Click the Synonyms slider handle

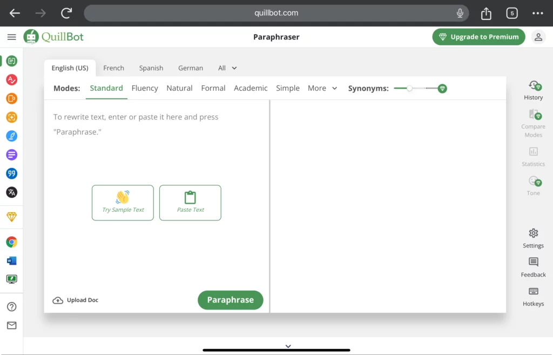click(409, 88)
